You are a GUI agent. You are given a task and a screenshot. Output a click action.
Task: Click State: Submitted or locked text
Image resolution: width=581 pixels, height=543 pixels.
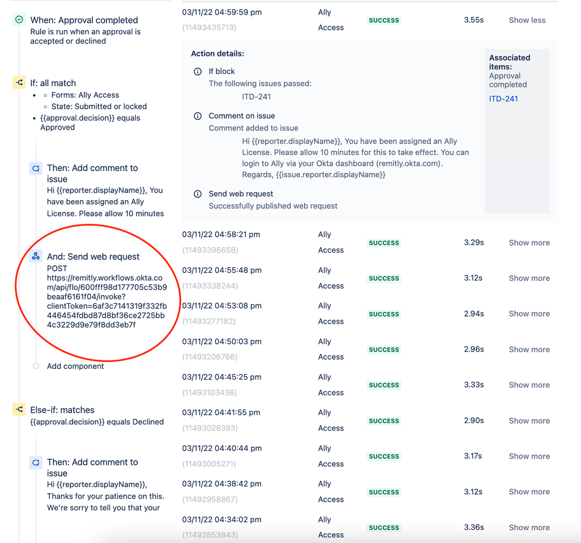pos(99,107)
